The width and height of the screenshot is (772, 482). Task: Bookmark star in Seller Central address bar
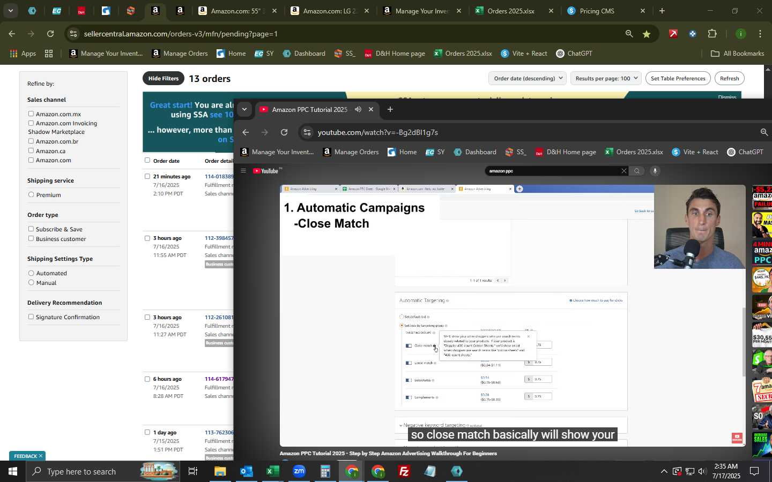(x=647, y=34)
